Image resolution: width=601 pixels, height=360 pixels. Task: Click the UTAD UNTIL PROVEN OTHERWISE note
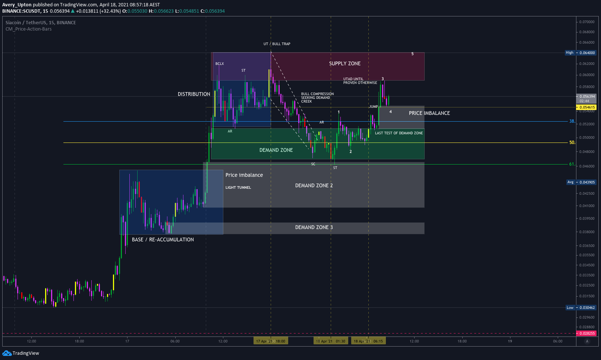pyautogui.click(x=360, y=81)
